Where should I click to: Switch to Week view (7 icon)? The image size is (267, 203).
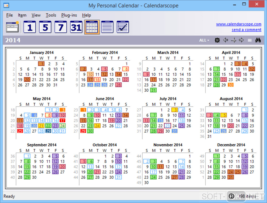(x=61, y=27)
